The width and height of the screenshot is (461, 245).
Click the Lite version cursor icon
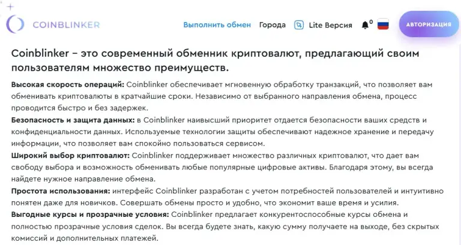(x=299, y=25)
